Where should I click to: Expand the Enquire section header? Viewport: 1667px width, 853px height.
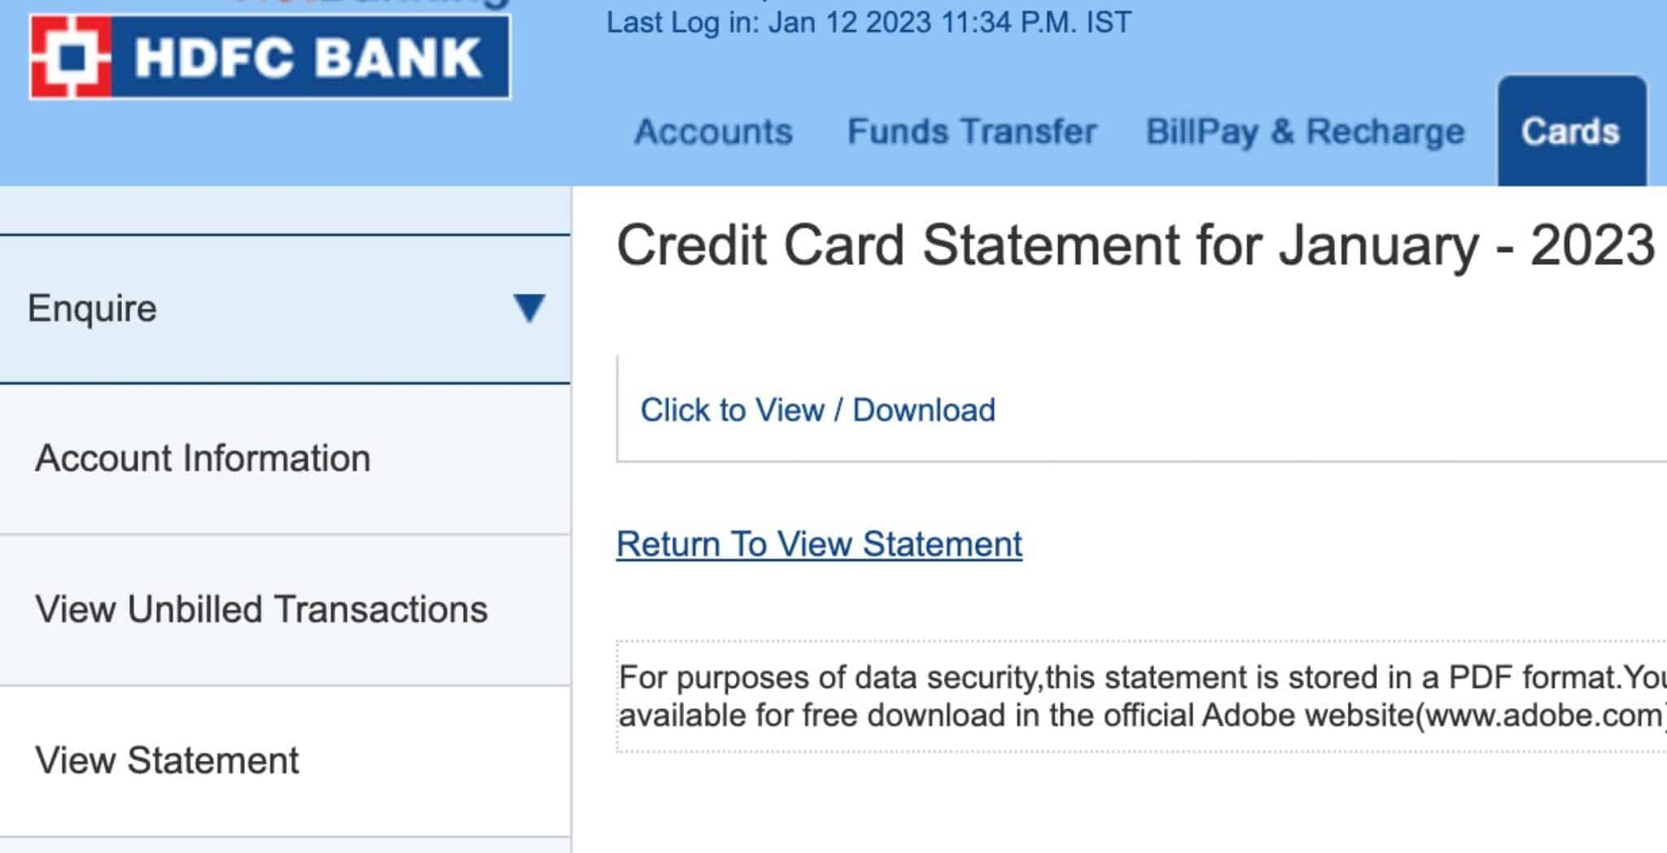[x=92, y=309]
